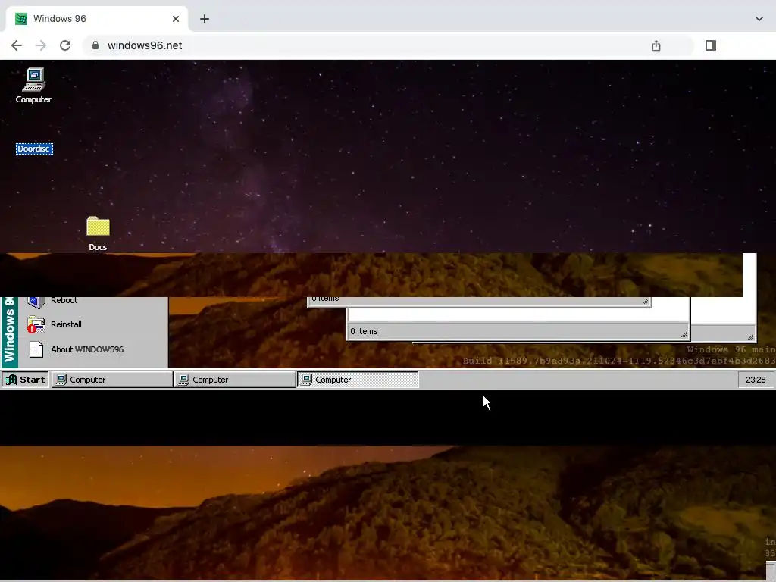Go forward in browser history
The height and width of the screenshot is (582, 776).
(41, 45)
